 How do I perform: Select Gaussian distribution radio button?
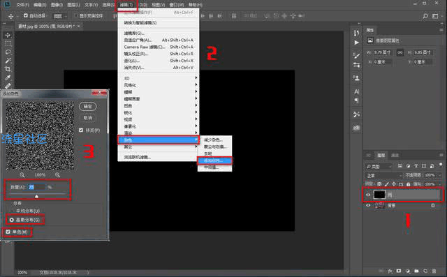click(12, 220)
